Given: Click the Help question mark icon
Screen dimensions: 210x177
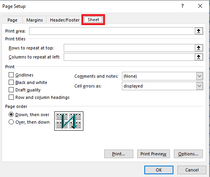Looking at the screenshot, I should (x=182, y=6).
